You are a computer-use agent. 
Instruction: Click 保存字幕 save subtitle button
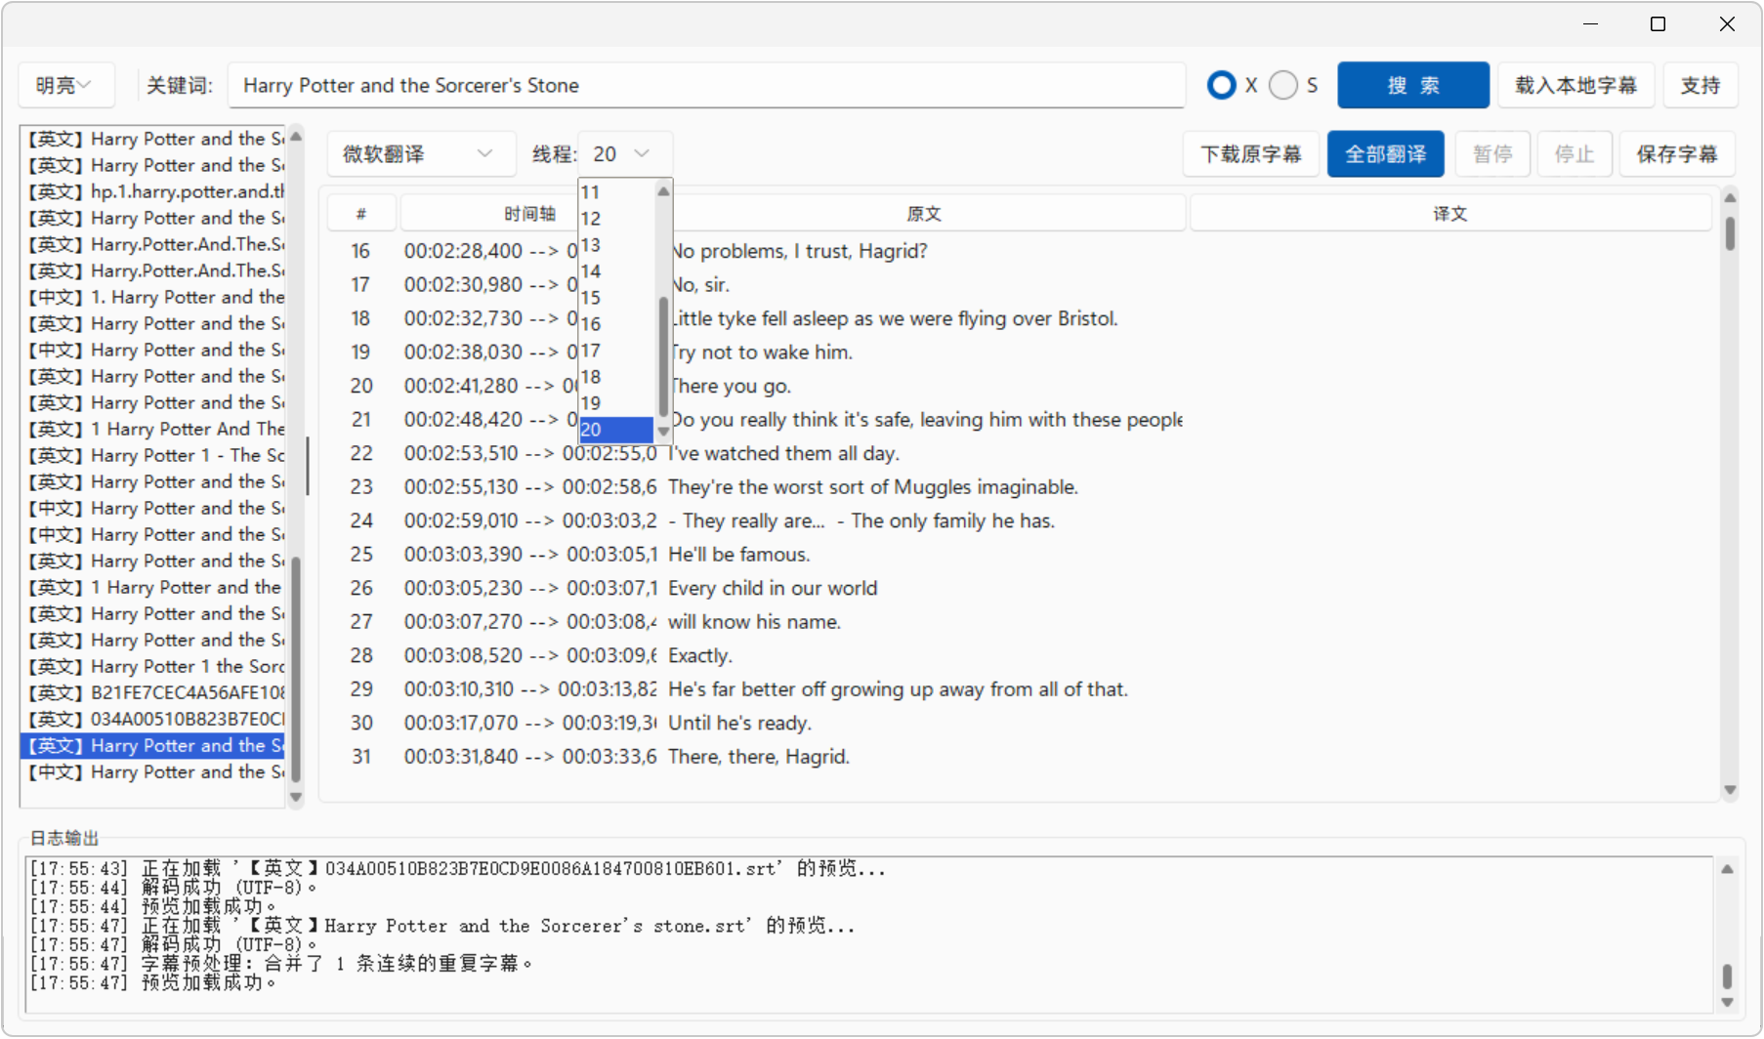pyautogui.click(x=1677, y=154)
